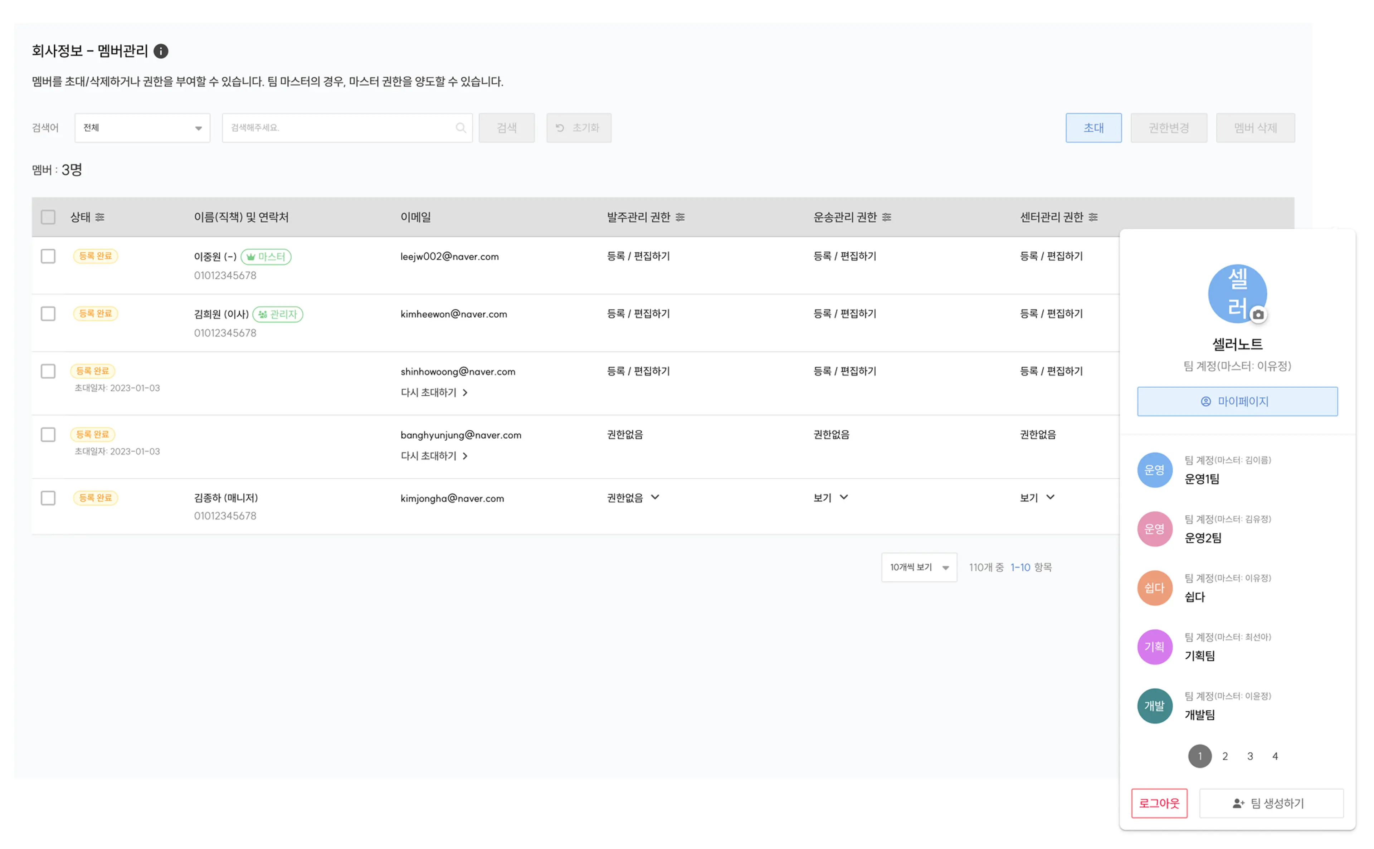
Task: Click email kimjongha@naver.com
Action: [x=452, y=498]
